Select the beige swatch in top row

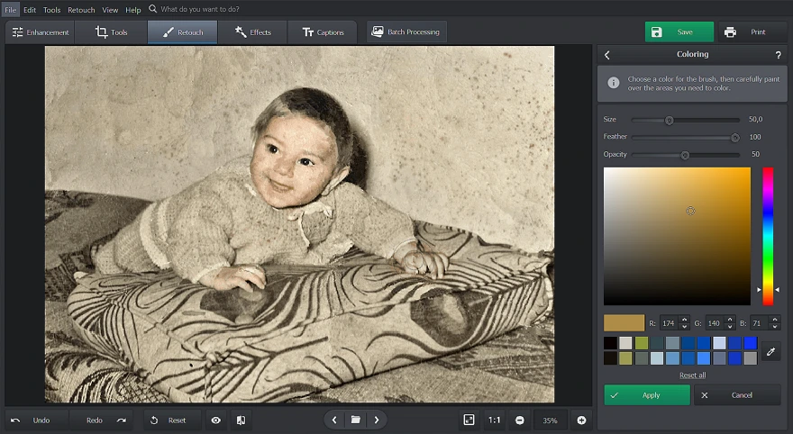(625, 343)
